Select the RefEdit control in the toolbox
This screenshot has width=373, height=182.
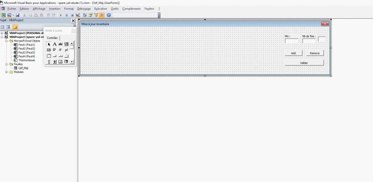(x=66, y=62)
